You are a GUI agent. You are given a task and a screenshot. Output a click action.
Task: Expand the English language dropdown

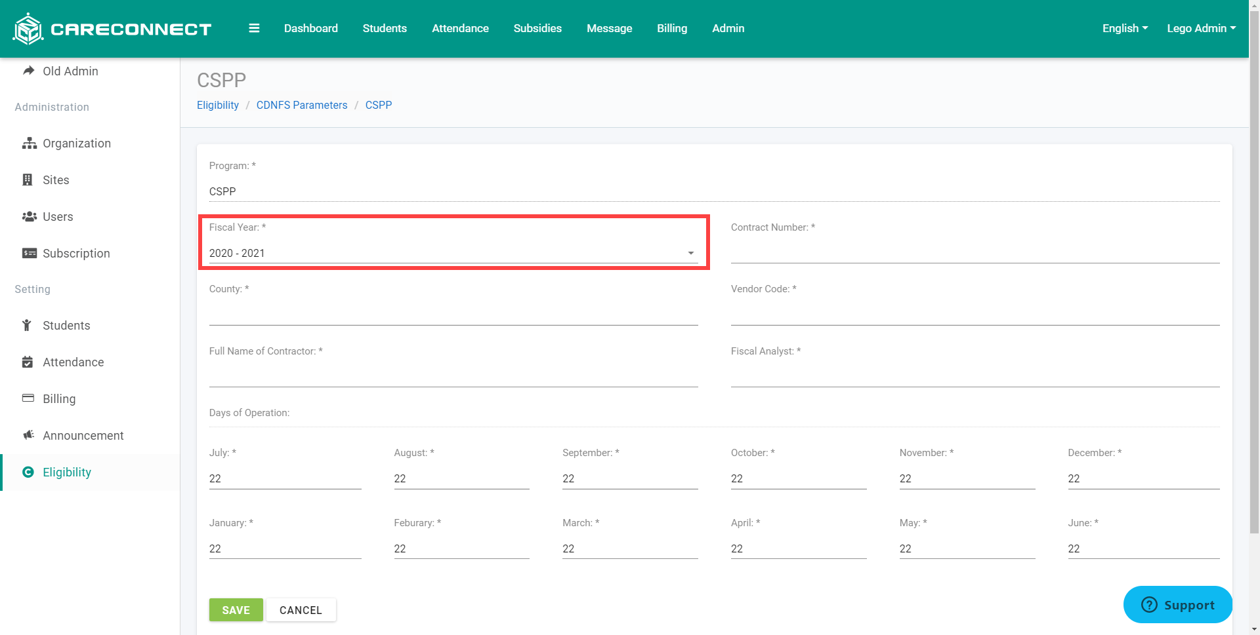click(x=1125, y=28)
